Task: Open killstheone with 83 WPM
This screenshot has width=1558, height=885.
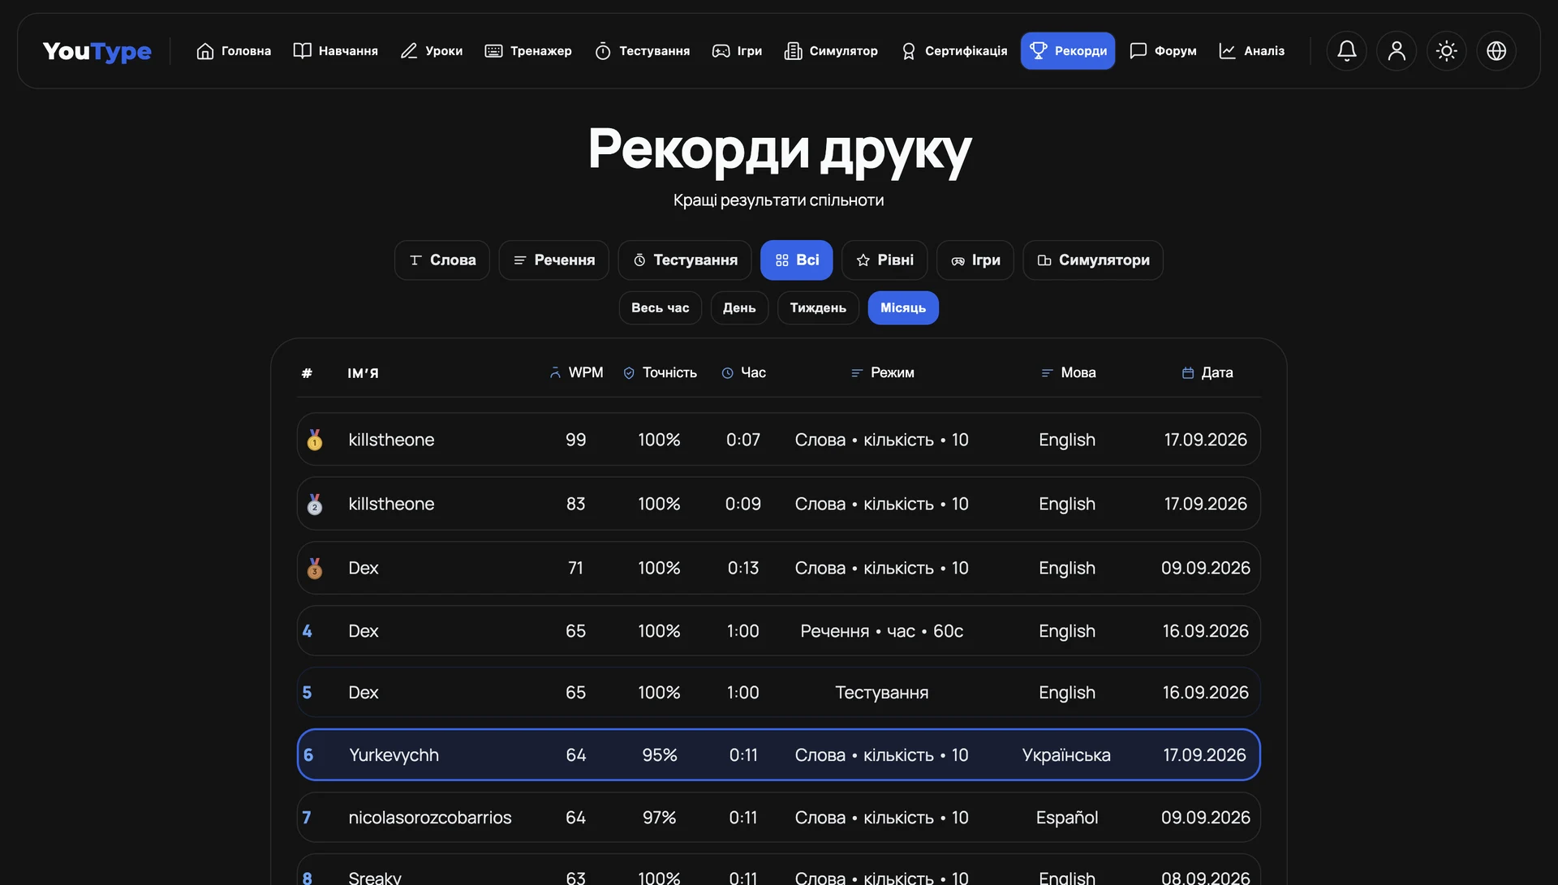Action: 779,504
